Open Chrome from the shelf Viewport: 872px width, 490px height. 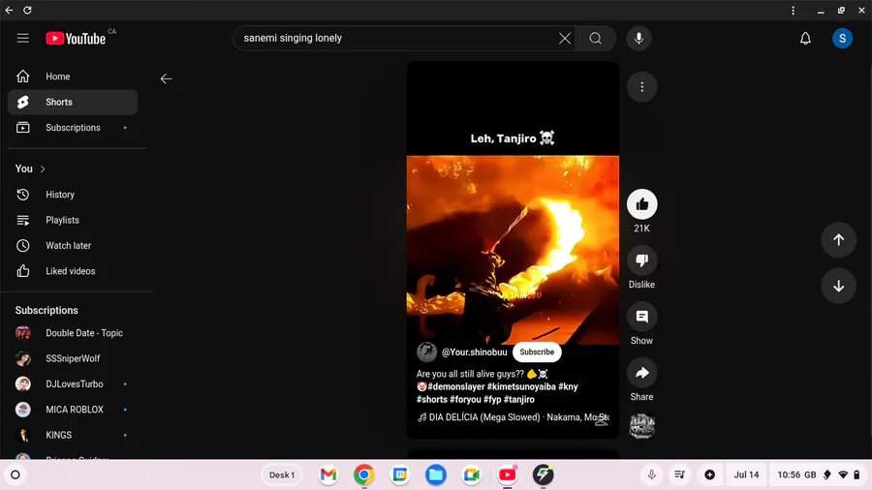364,475
